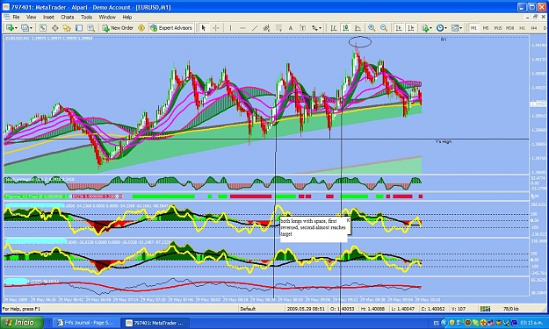Expand the Indicators dropdown arrow
This screenshot has width=549, height=329.
(x=430, y=28)
